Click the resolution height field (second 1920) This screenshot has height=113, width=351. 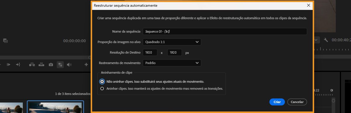tap(175, 52)
